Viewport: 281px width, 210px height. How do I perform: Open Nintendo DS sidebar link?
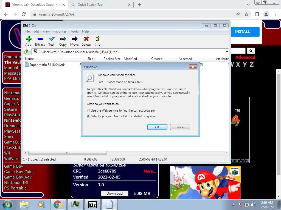coord(16,182)
